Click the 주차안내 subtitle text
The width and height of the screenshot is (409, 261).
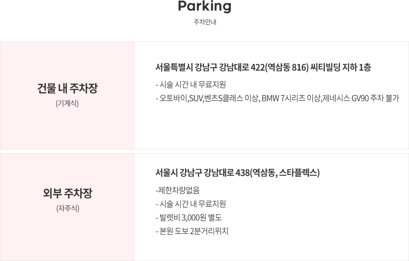pos(205,22)
